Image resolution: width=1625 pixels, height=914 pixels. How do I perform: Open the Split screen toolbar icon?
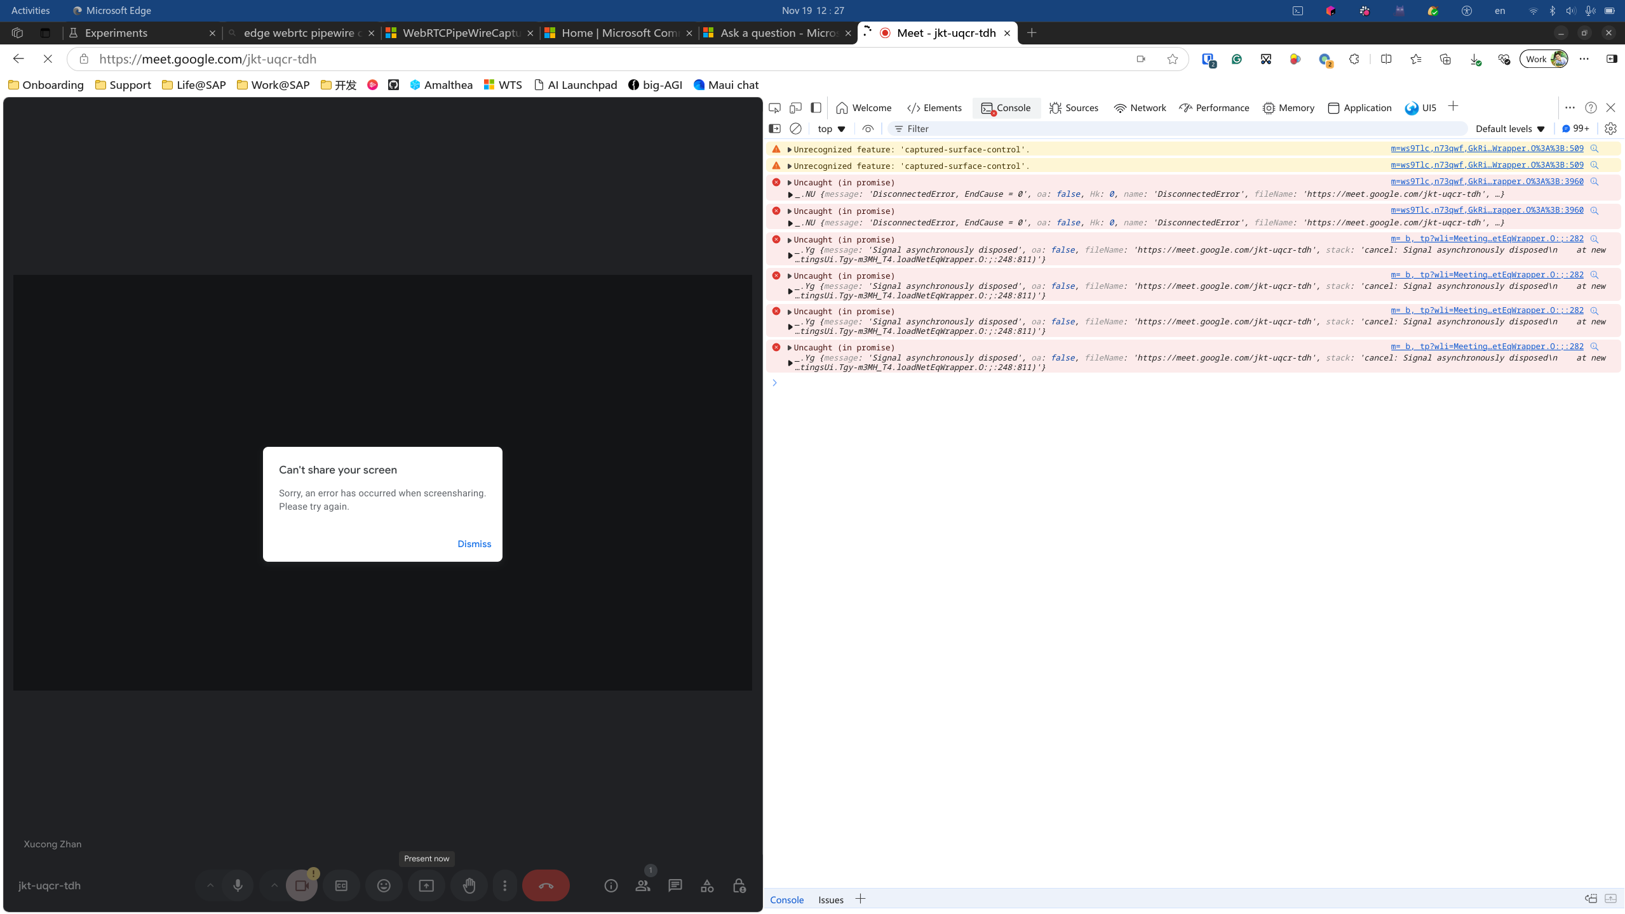pos(1386,59)
